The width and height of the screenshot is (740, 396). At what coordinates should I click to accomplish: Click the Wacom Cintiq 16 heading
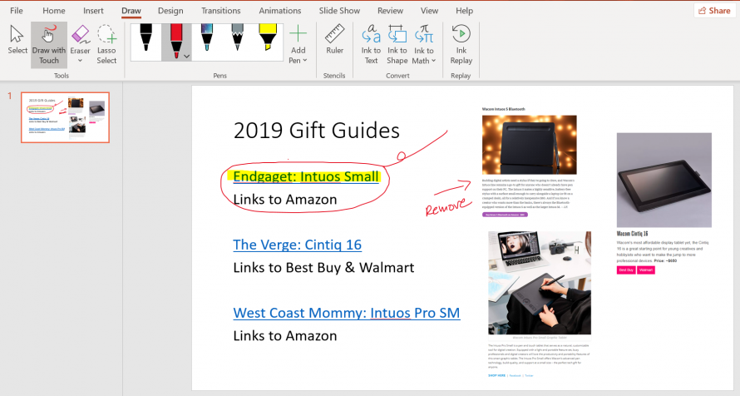click(633, 234)
